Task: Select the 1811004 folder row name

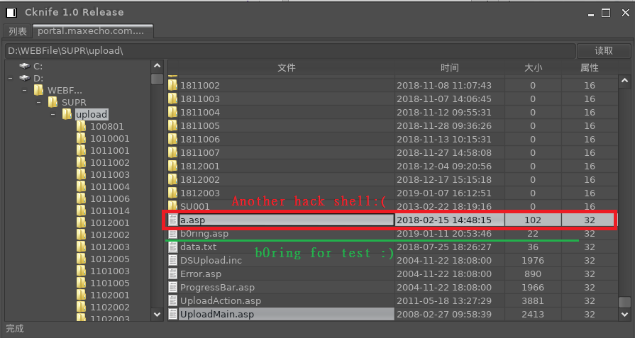Action: 199,113
